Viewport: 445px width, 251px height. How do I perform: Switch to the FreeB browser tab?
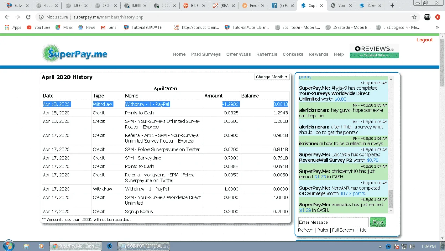click(x=254, y=6)
